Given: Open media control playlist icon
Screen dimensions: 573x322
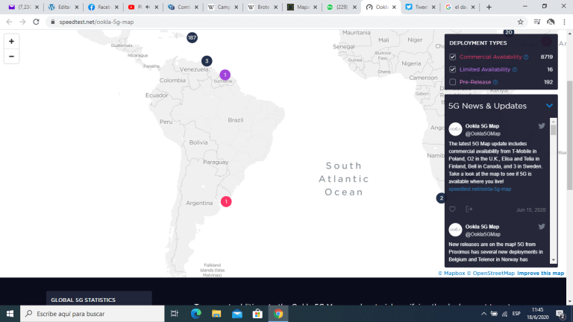Looking at the screenshot, I should 537,22.
